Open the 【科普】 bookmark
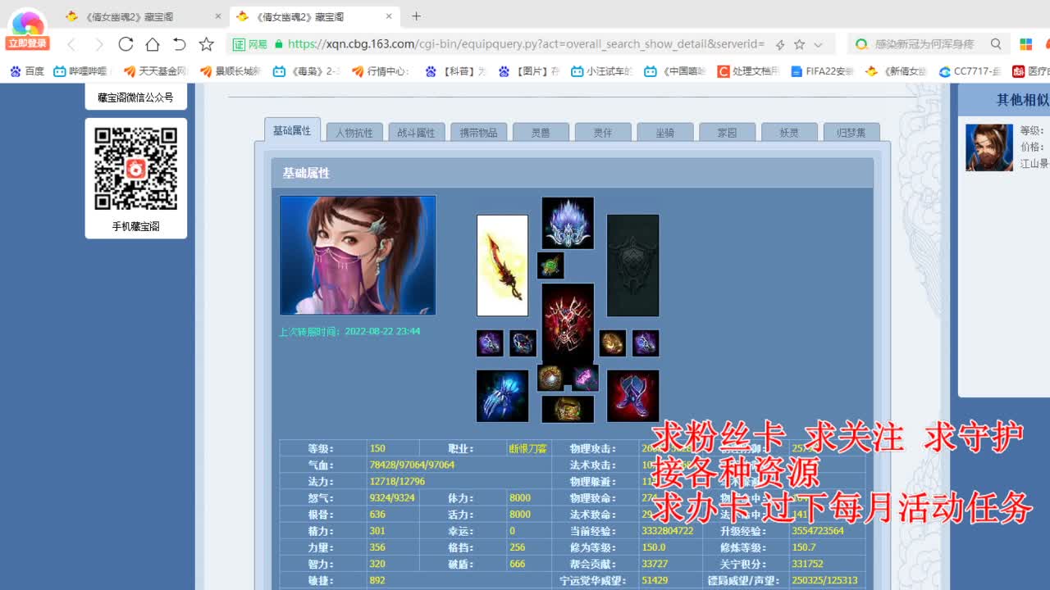 pos(455,71)
